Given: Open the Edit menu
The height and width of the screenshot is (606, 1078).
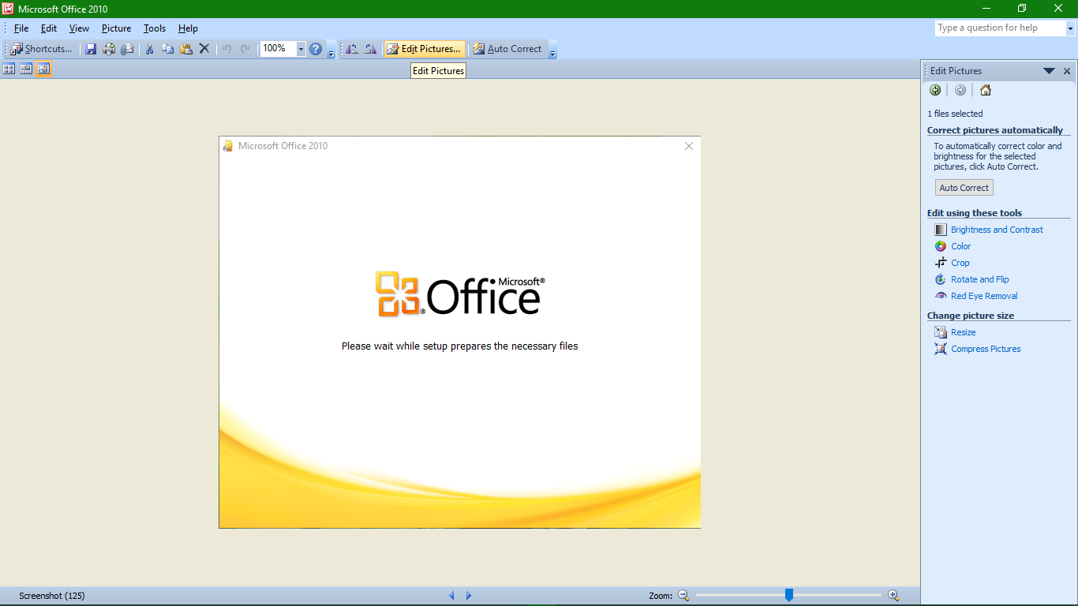Looking at the screenshot, I should point(49,28).
